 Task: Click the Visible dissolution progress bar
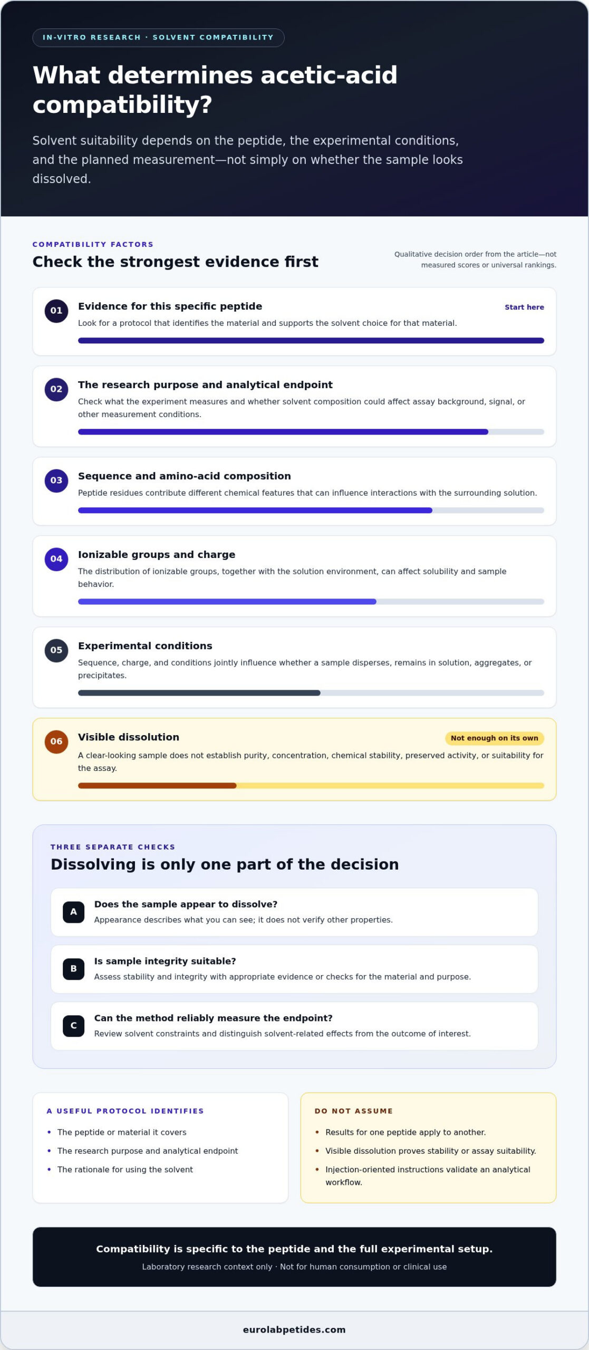[311, 786]
